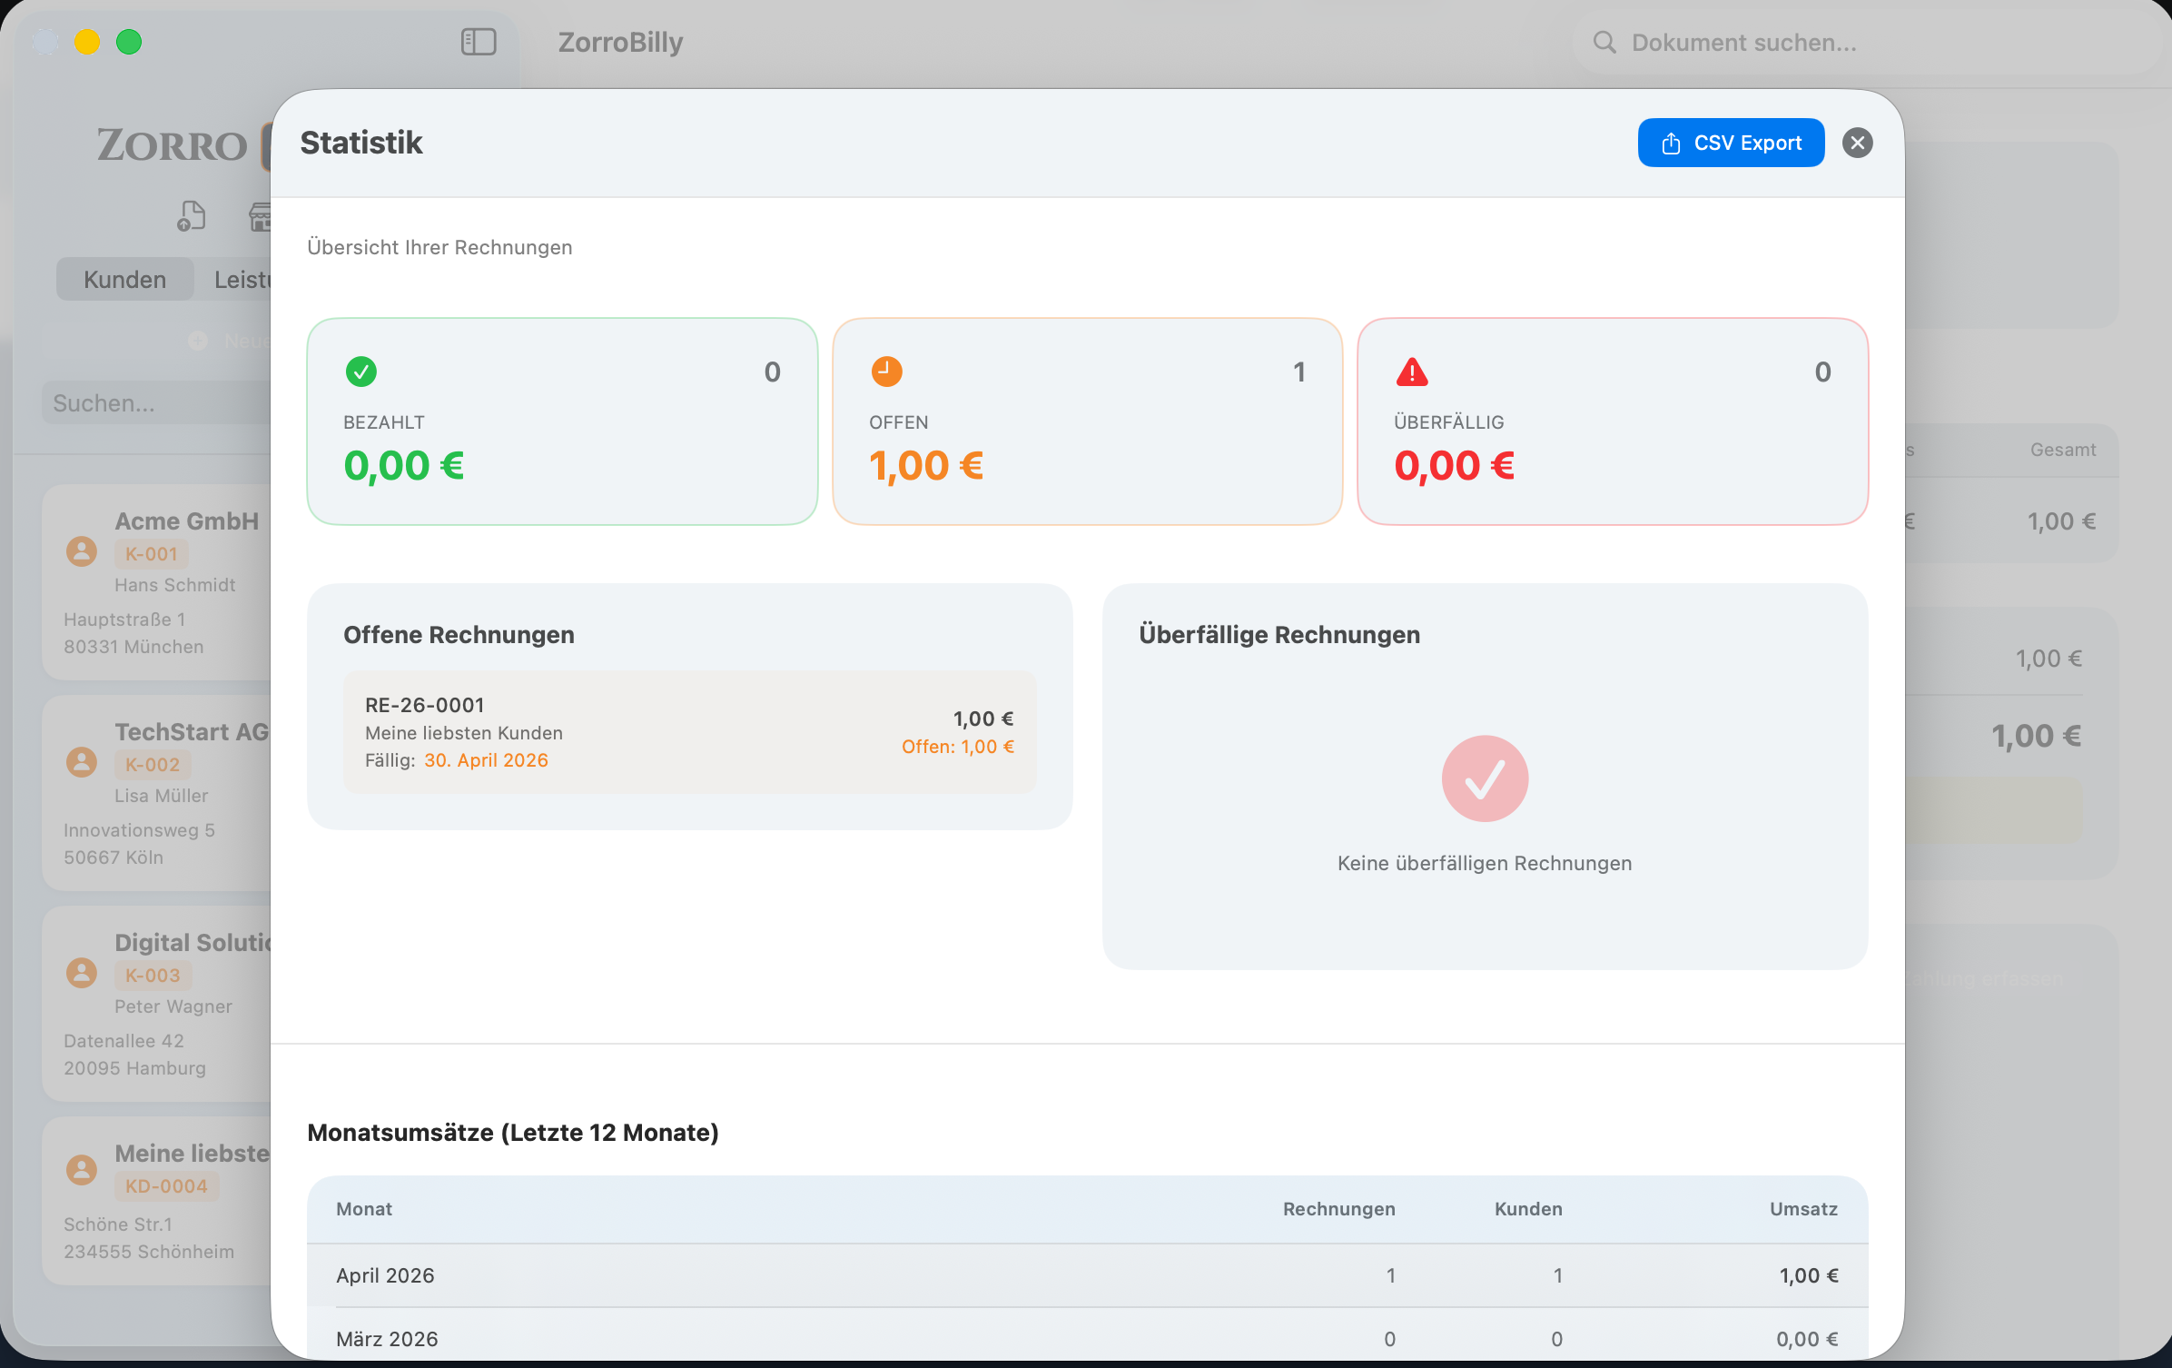Click the Suchen customer search field

click(156, 403)
